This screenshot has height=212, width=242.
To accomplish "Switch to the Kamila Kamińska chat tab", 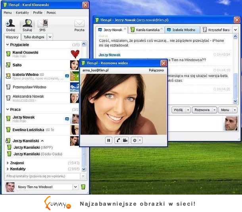I will 146,30.
